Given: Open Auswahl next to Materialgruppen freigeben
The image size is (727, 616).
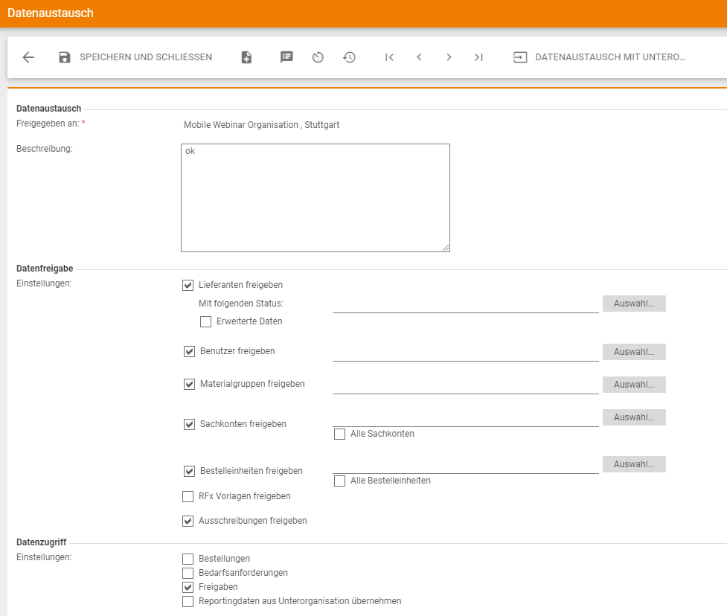Looking at the screenshot, I should (x=634, y=385).
